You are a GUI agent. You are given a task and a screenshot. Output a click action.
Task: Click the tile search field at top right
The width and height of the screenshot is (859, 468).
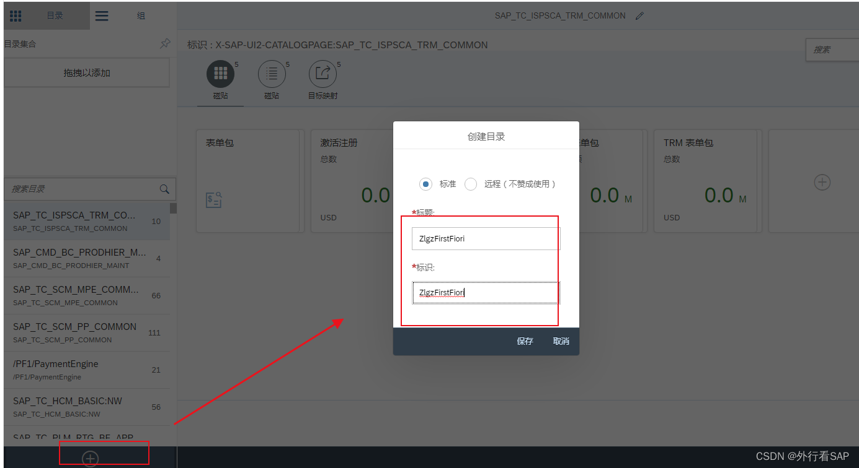click(832, 50)
